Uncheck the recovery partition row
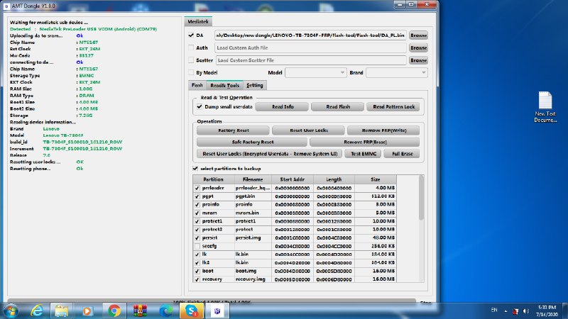This screenshot has width=568, height=319. (197, 279)
